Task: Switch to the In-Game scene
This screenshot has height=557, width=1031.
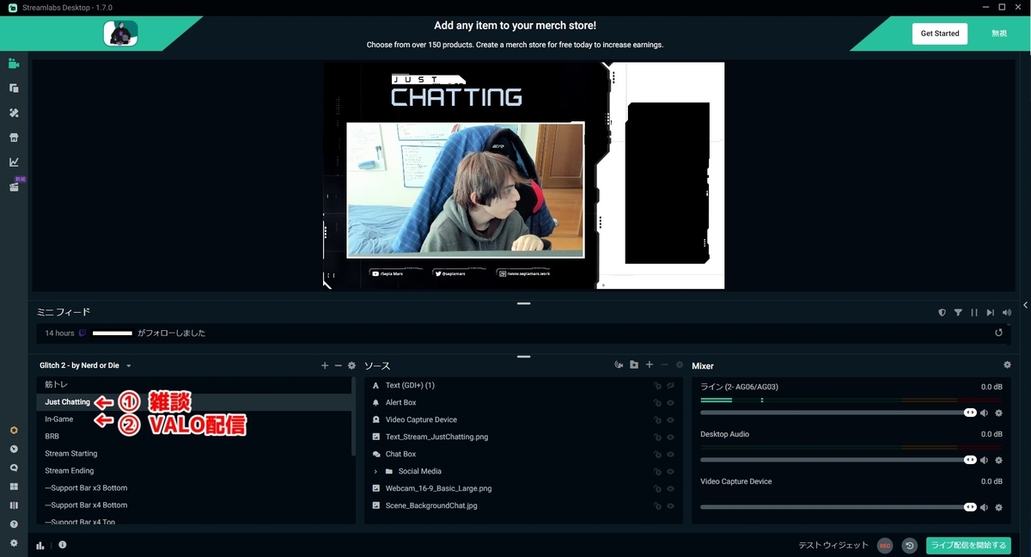Action: pos(194,419)
